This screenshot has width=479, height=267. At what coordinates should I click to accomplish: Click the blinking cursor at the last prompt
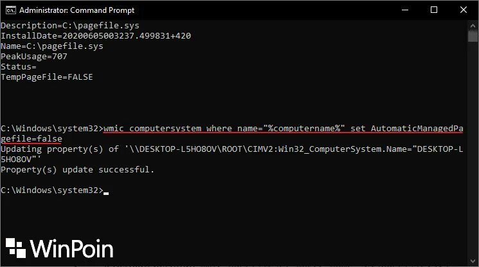coord(106,192)
